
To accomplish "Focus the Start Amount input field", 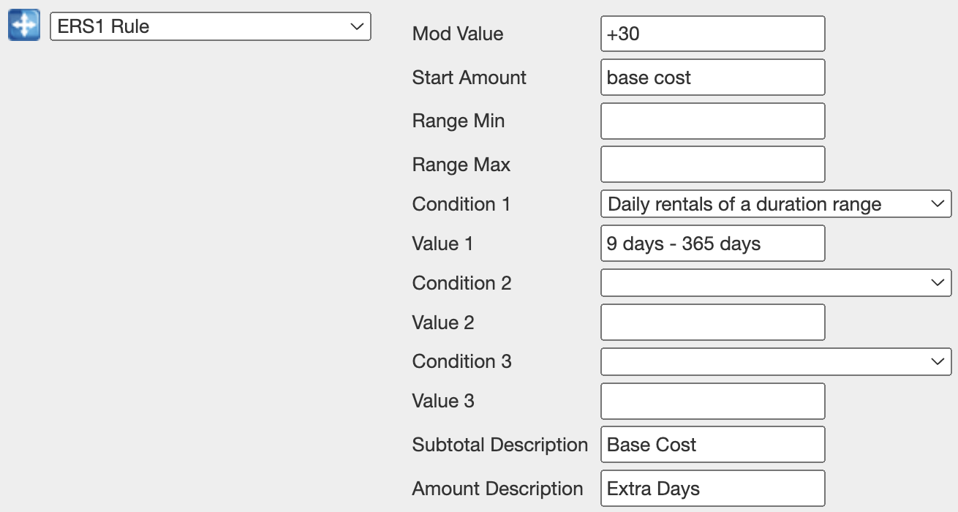I will 712,78.
